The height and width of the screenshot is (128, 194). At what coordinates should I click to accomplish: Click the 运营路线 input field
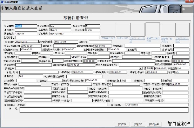click(142, 46)
